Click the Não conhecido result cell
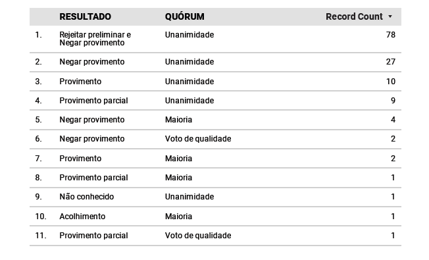 [86, 197]
